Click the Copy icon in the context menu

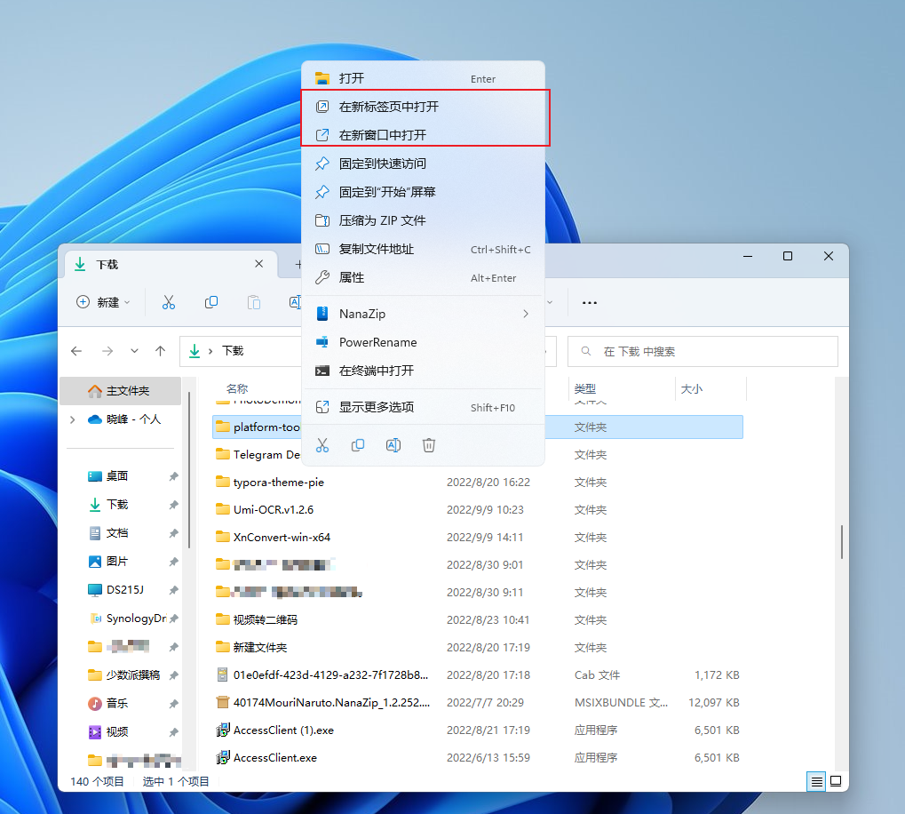[x=358, y=444]
